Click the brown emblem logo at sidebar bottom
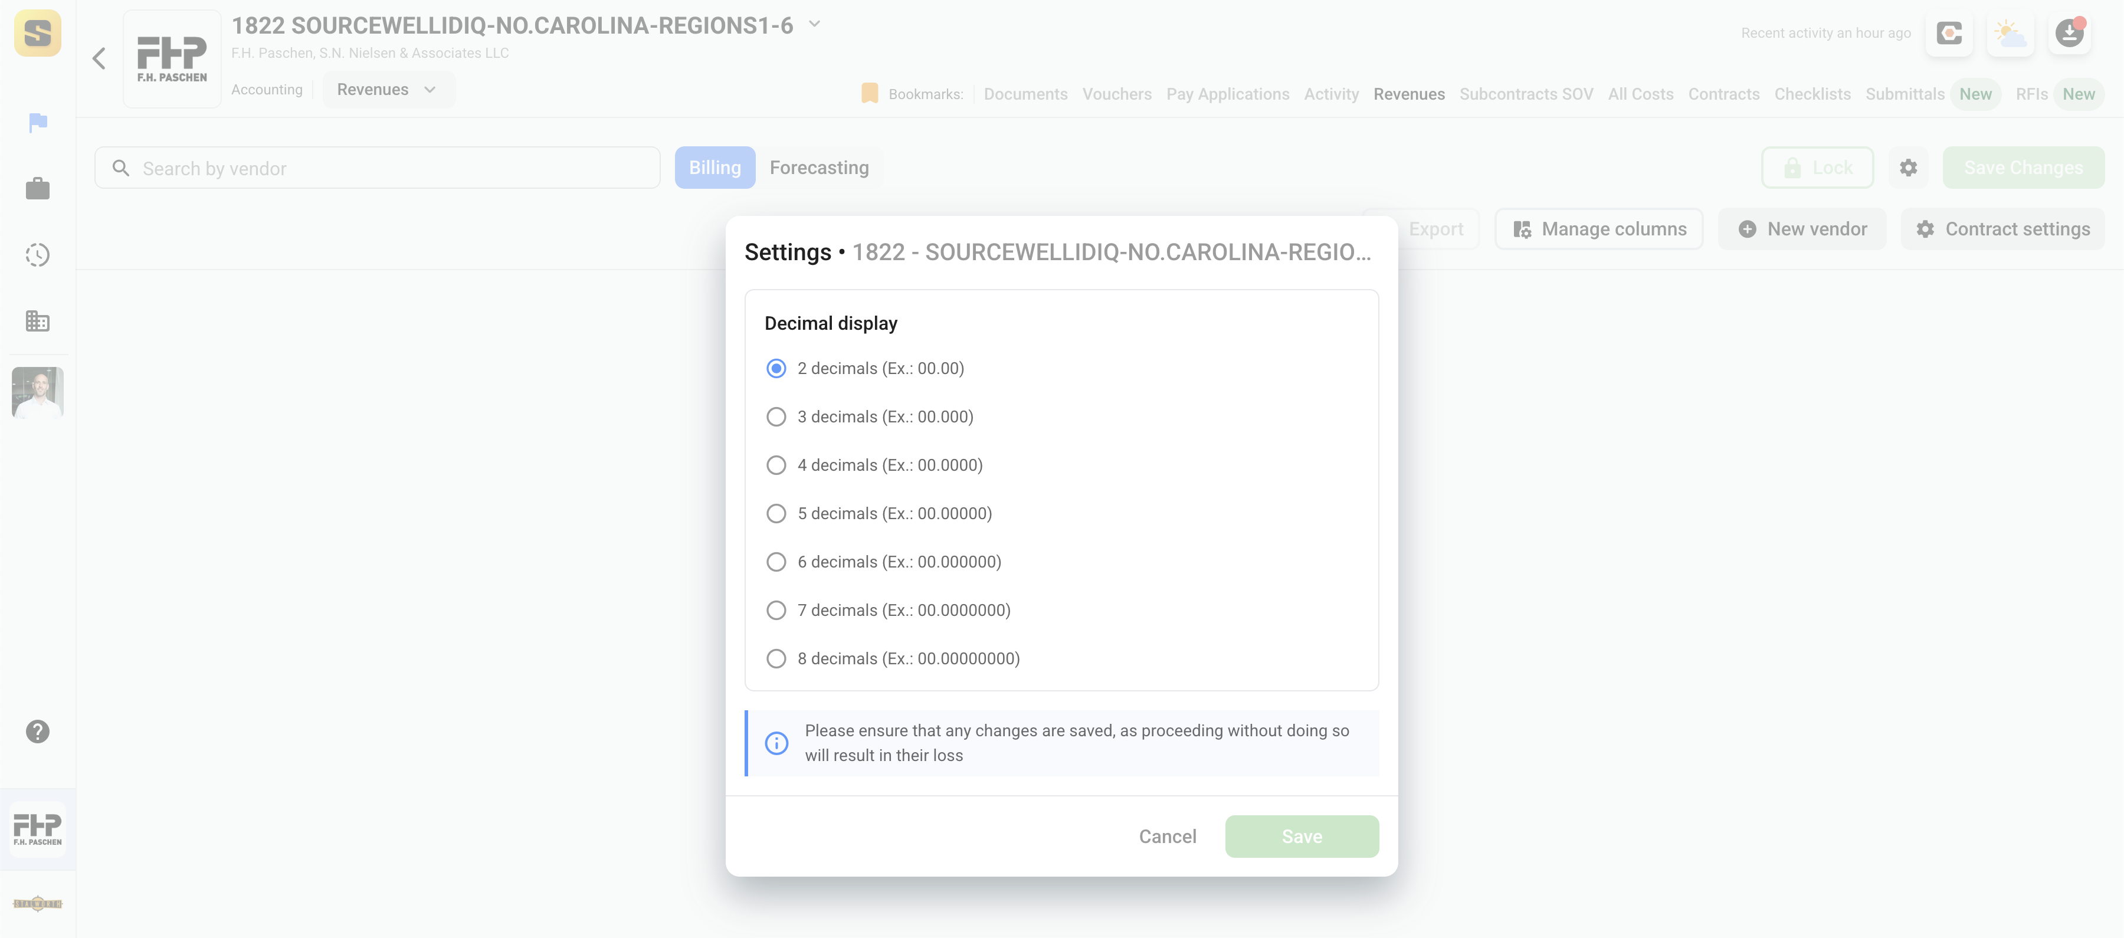 point(38,904)
